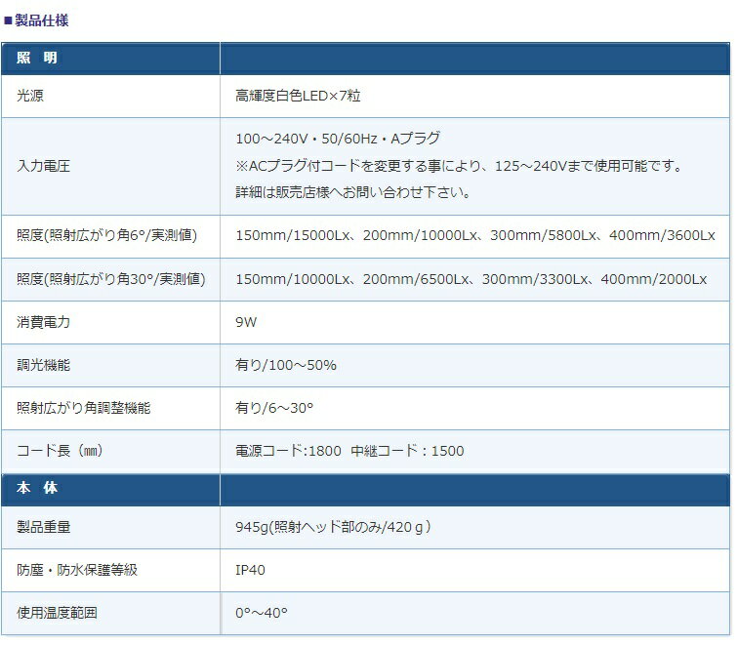Select the 照度 30° spread angle label

click(110, 279)
